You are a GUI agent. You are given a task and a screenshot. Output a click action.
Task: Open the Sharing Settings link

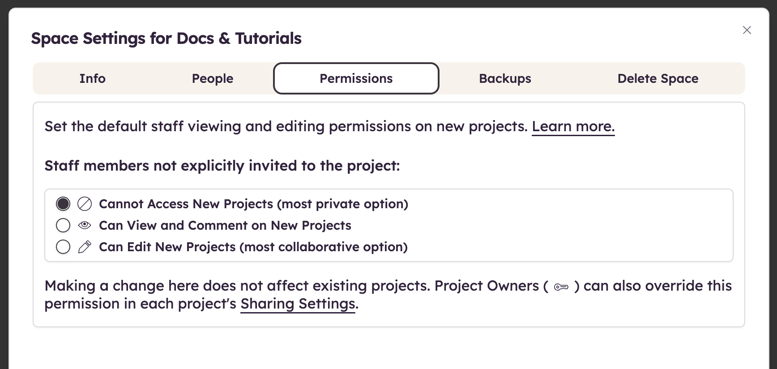[298, 304]
